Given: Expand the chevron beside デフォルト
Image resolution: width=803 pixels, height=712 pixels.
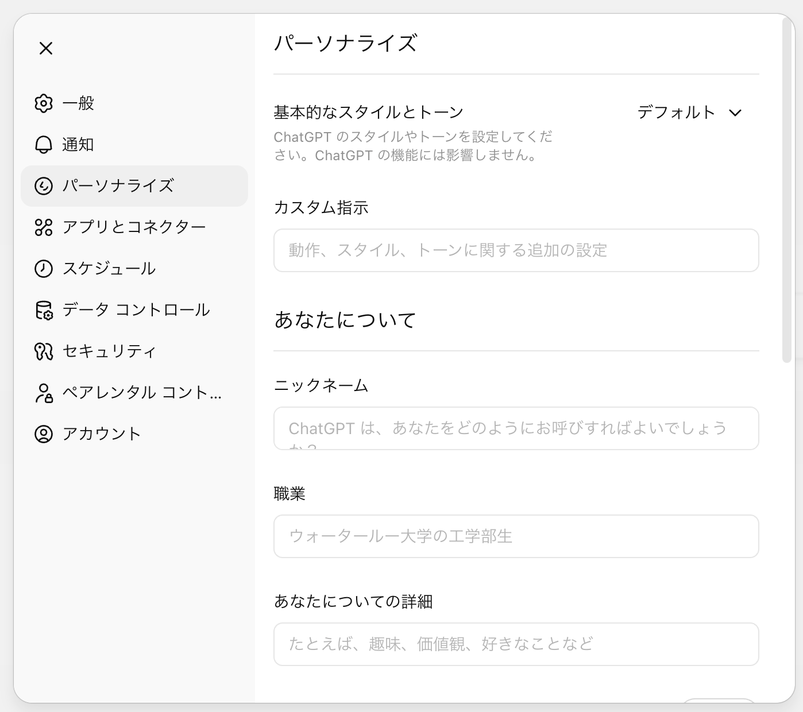Looking at the screenshot, I should [x=735, y=113].
